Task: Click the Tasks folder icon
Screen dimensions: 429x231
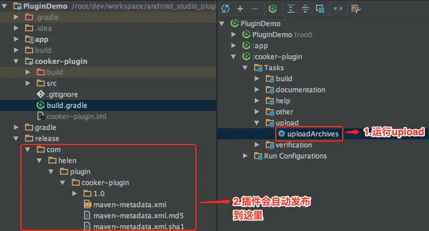Action: coord(258,67)
